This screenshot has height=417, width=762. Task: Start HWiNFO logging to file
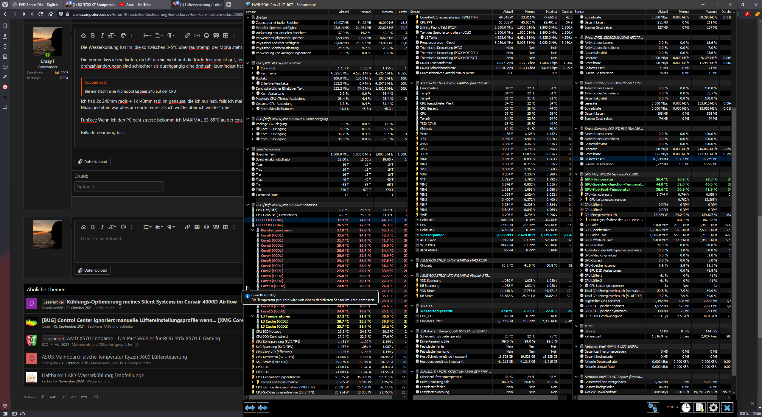[x=699, y=407]
